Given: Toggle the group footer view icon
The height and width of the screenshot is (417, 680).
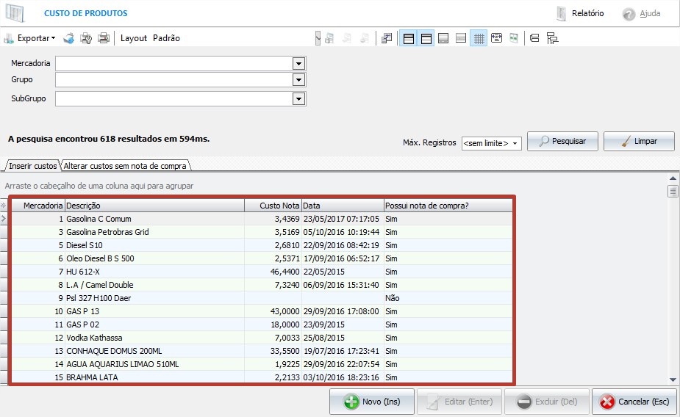Looking at the screenshot, I should (461, 38).
